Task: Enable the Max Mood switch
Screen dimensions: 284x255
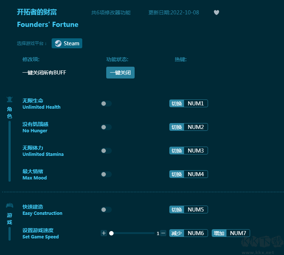Action: coord(106,174)
